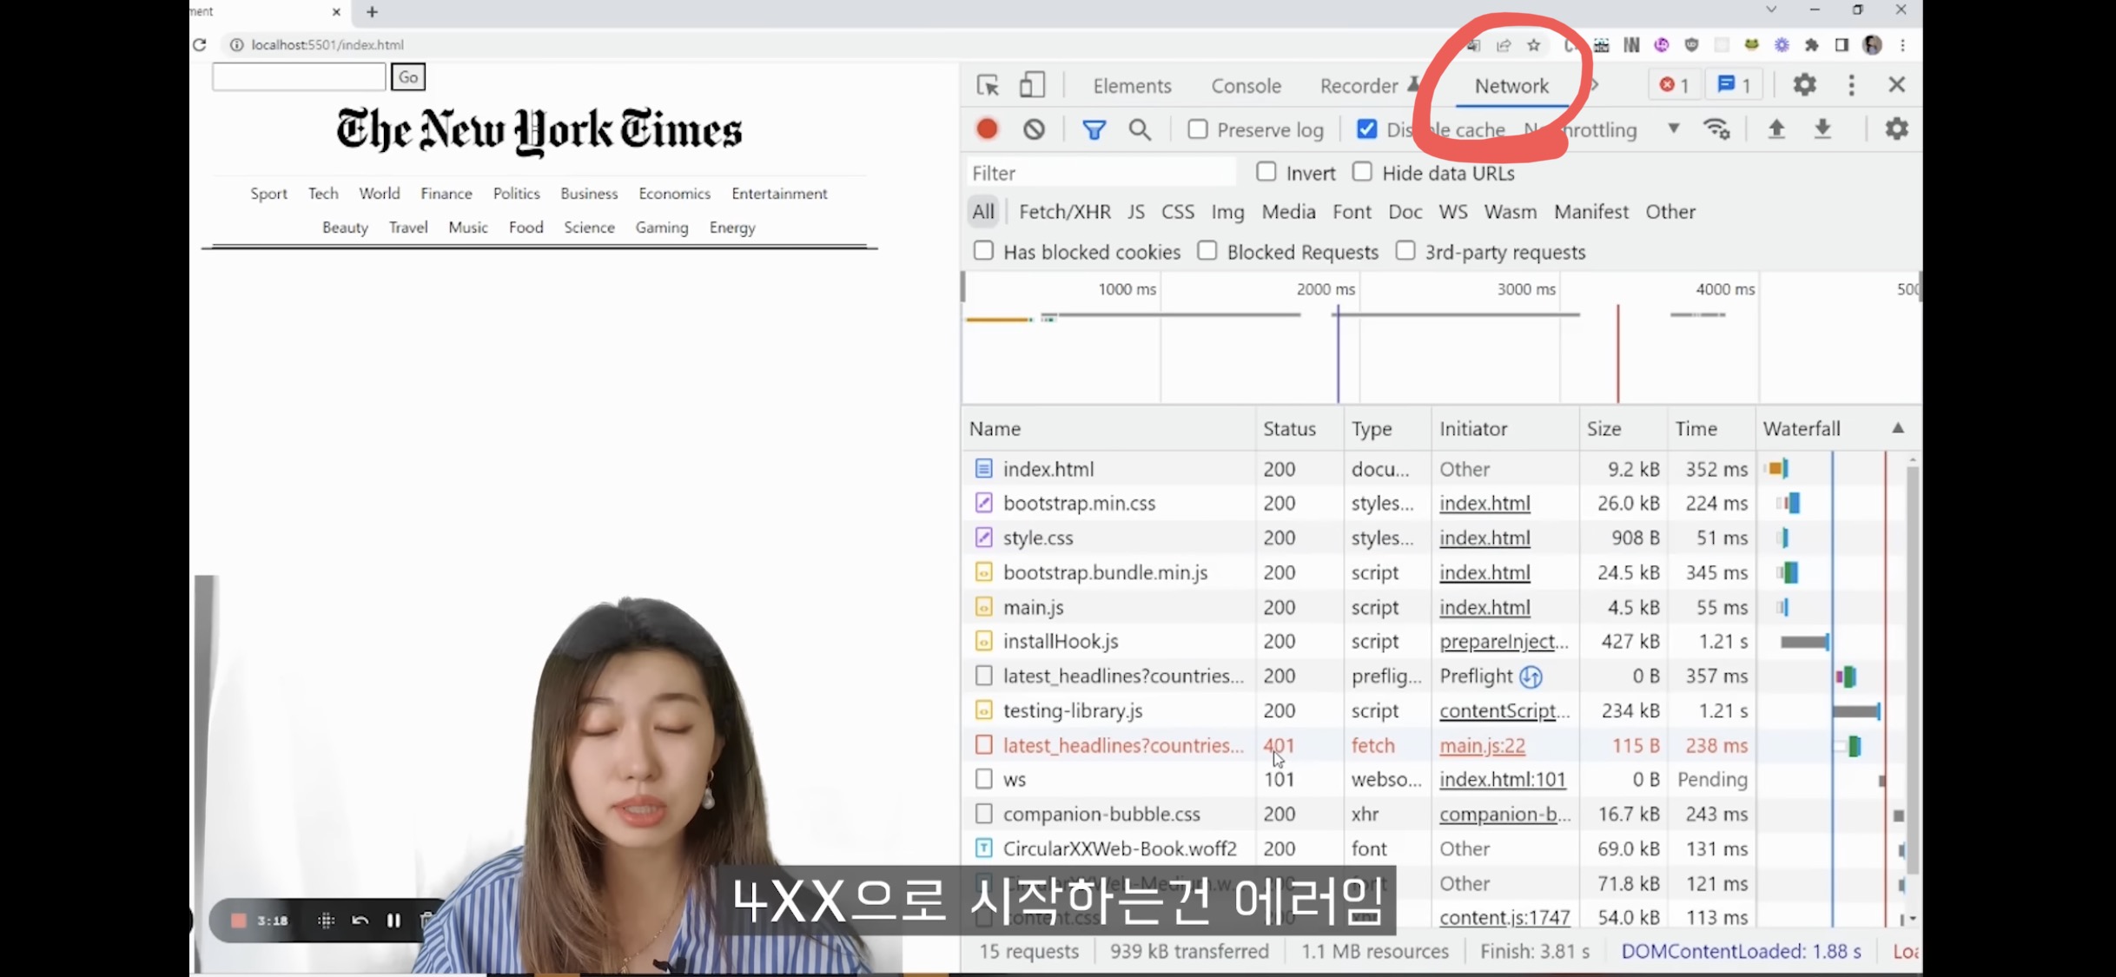Show the issues count badge
This screenshot has height=977, width=2116.
coord(1734,85)
